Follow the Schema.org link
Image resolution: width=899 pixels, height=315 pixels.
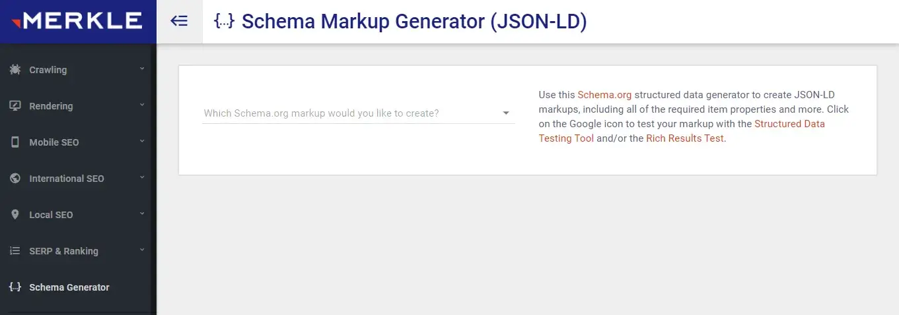pos(604,95)
